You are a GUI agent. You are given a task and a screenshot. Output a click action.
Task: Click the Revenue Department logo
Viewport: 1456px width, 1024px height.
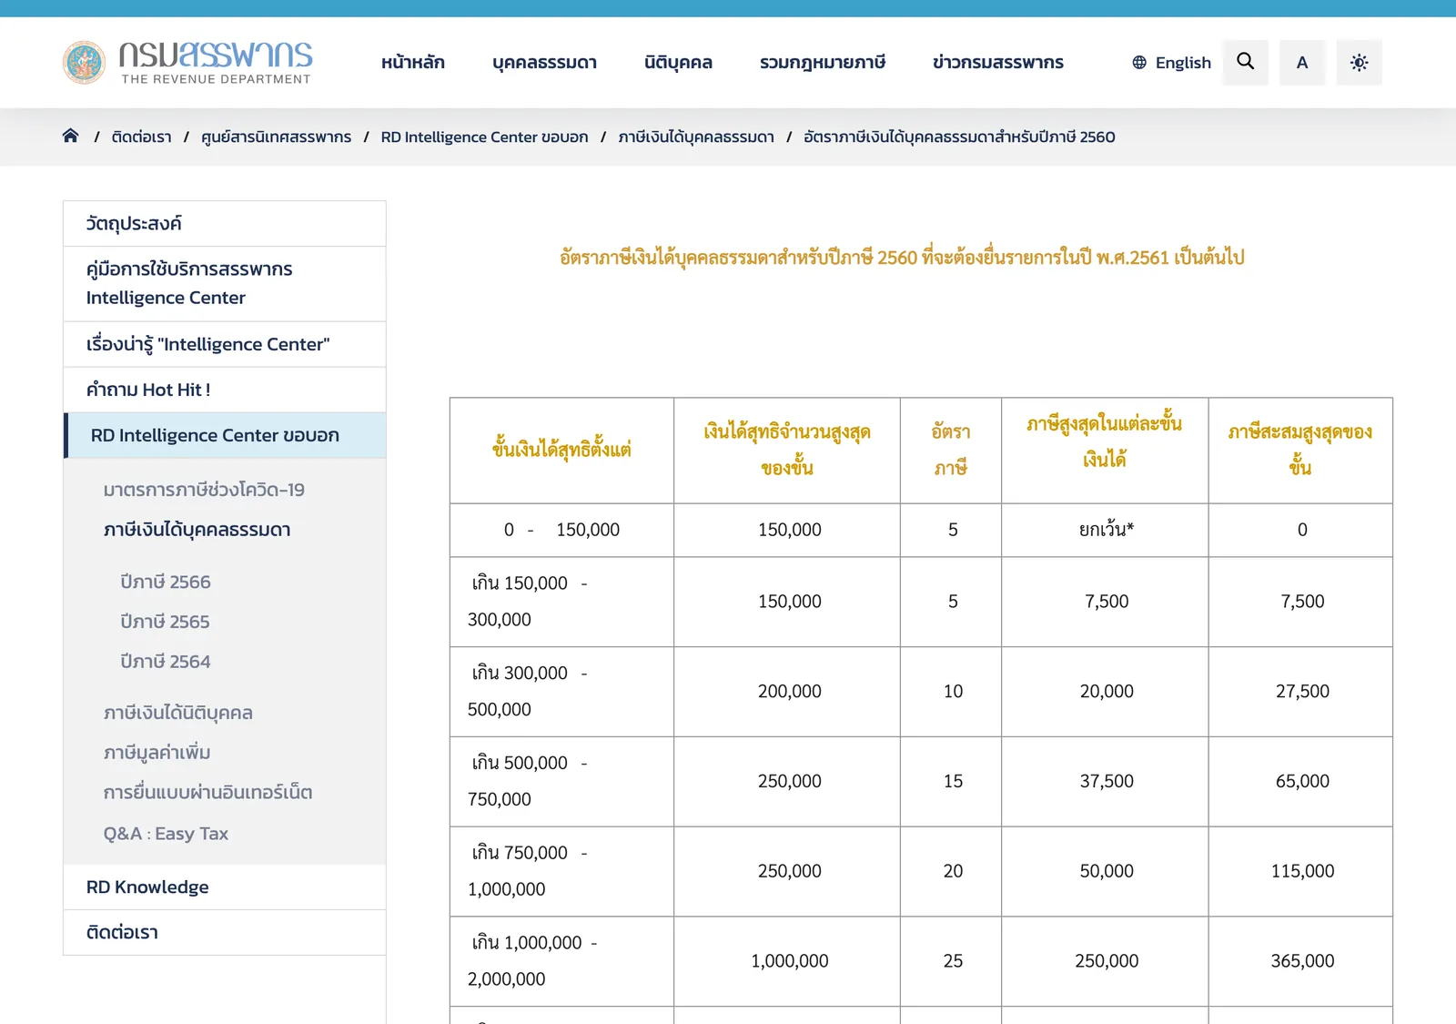tap(187, 62)
